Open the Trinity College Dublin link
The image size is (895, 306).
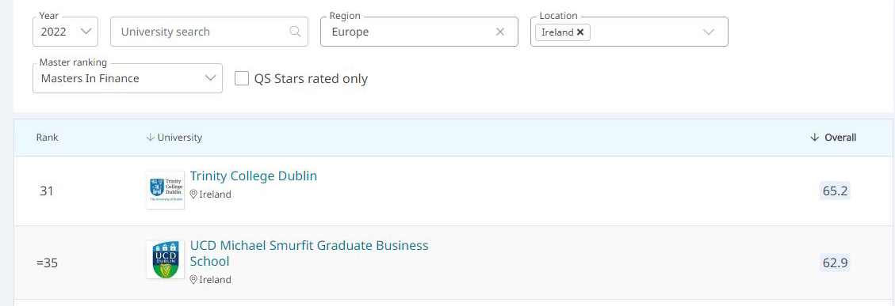[x=254, y=176]
